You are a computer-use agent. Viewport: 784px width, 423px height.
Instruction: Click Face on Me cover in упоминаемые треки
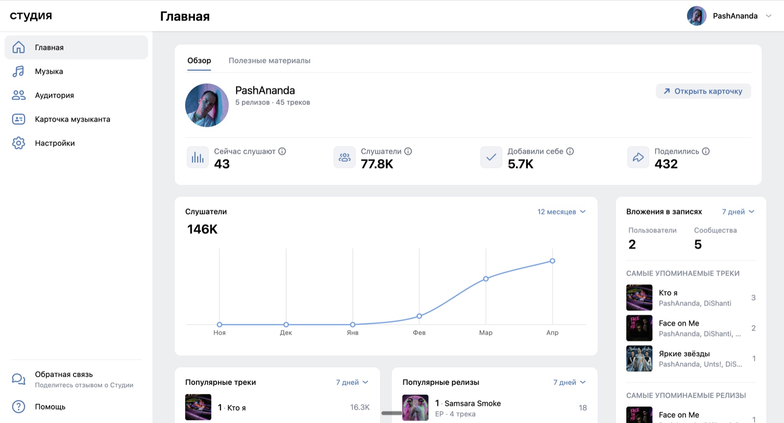point(639,328)
